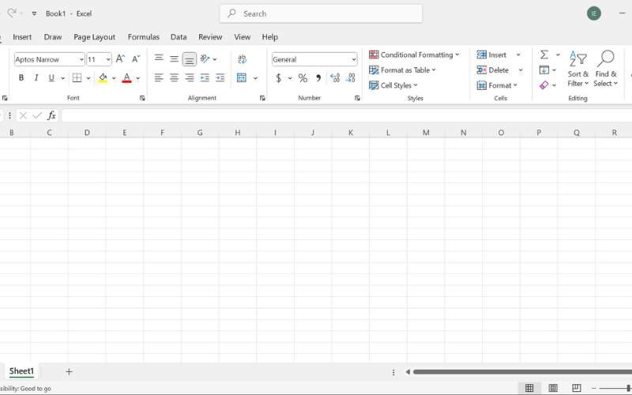Toggle Italic formatting
Screen dimensions: 632x395
pyautogui.click(x=36, y=78)
